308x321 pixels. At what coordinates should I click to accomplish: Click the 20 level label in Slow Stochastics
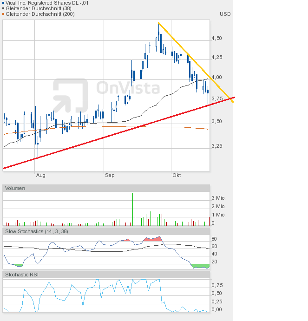coord(214,262)
